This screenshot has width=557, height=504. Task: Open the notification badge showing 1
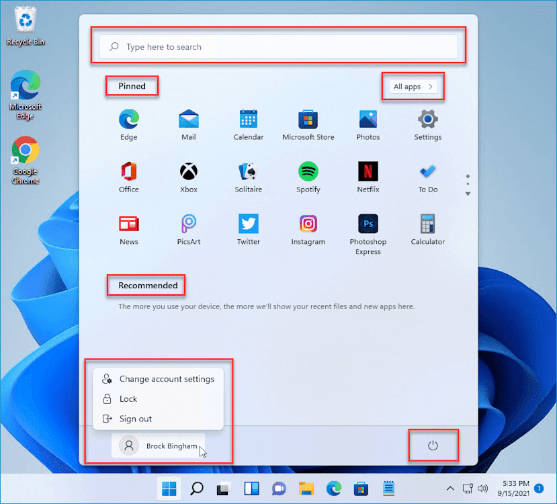click(x=539, y=489)
